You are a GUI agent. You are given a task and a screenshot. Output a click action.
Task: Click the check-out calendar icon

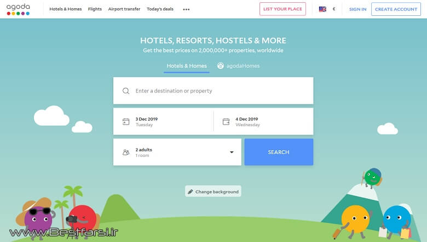(x=226, y=122)
